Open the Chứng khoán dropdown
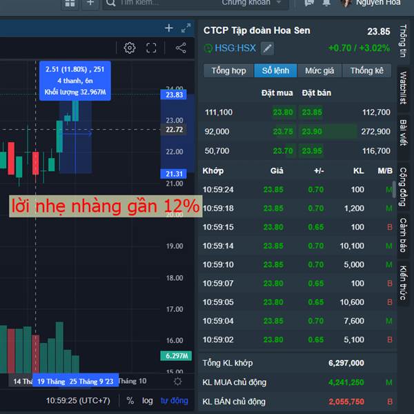414x414 pixels. pyautogui.click(x=251, y=3)
